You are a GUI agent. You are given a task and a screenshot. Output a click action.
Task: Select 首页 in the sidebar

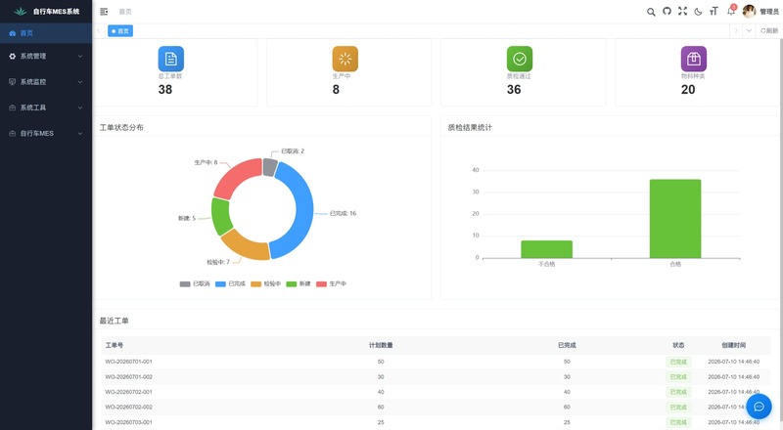pyautogui.click(x=46, y=33)
